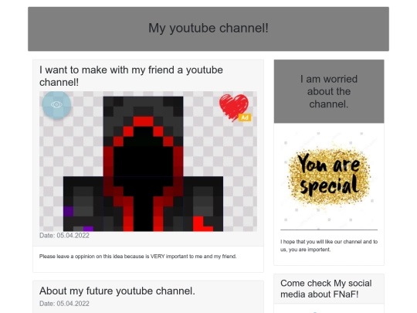Click the 'I hope that you will like our channel' text
Viewport: 417px width, 313px height.
(x=329, y=246)
